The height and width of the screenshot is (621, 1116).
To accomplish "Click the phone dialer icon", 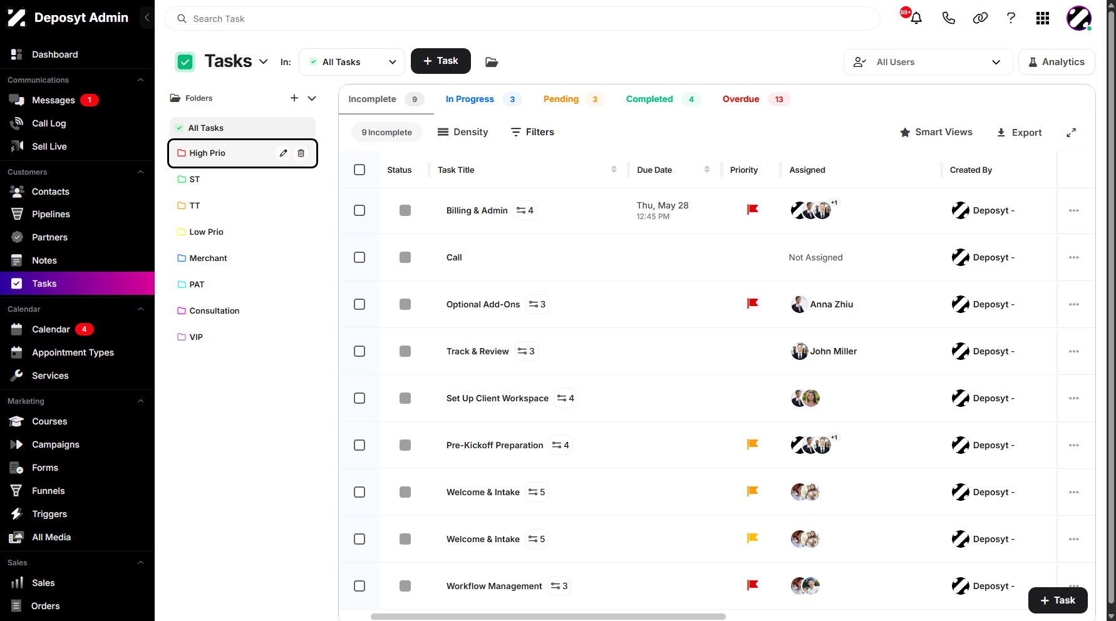I will click(x=949, y=18).
